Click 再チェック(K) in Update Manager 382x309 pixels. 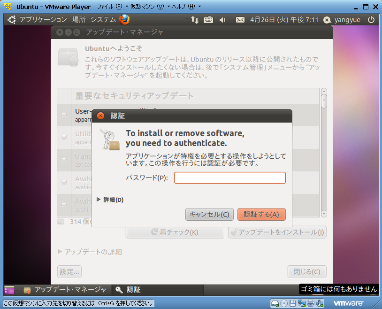tap(175, 232)
